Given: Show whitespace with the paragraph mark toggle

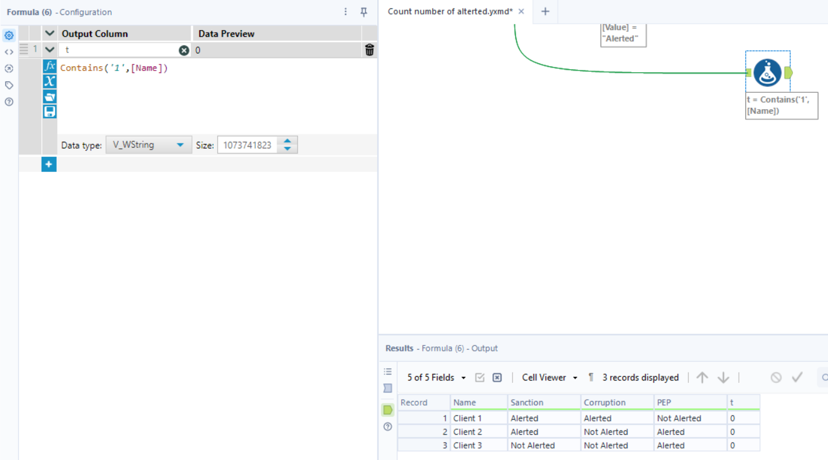Looking at the screenshot, I should [590, 377].
